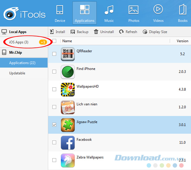The height and width of the screenshot is (170, 191).
Task: Click version 4.3.8 of WallpapersHD
Action: click(182, 89)
